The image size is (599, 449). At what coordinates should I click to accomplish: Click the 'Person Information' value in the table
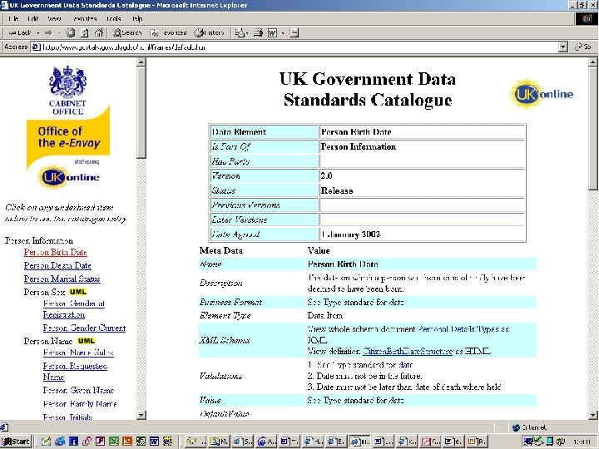click(359, 146)
